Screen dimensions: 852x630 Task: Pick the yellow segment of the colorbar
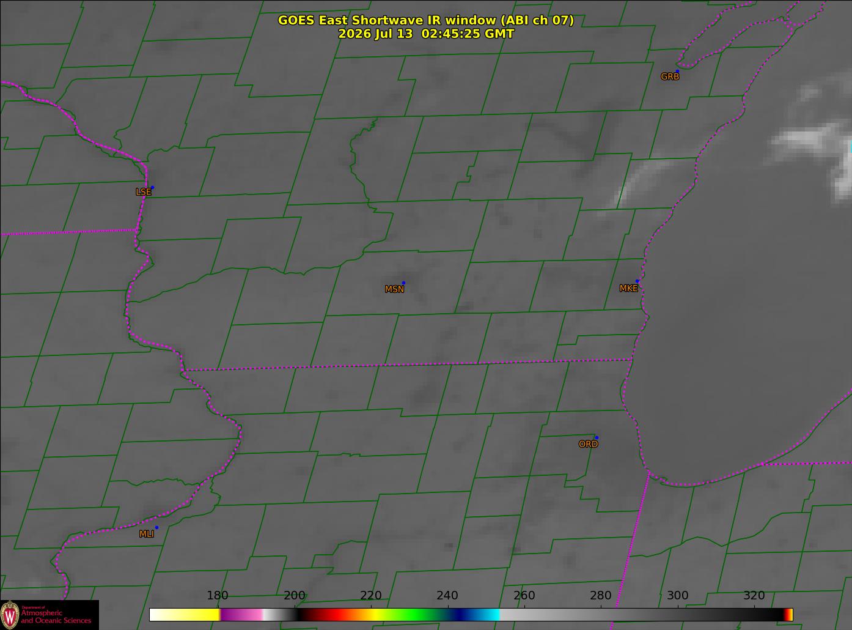click(185, 615)
